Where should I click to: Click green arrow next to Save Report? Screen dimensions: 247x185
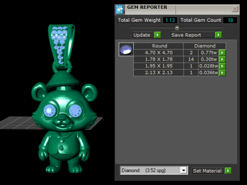pyautogui.click(x=218, y=35)
